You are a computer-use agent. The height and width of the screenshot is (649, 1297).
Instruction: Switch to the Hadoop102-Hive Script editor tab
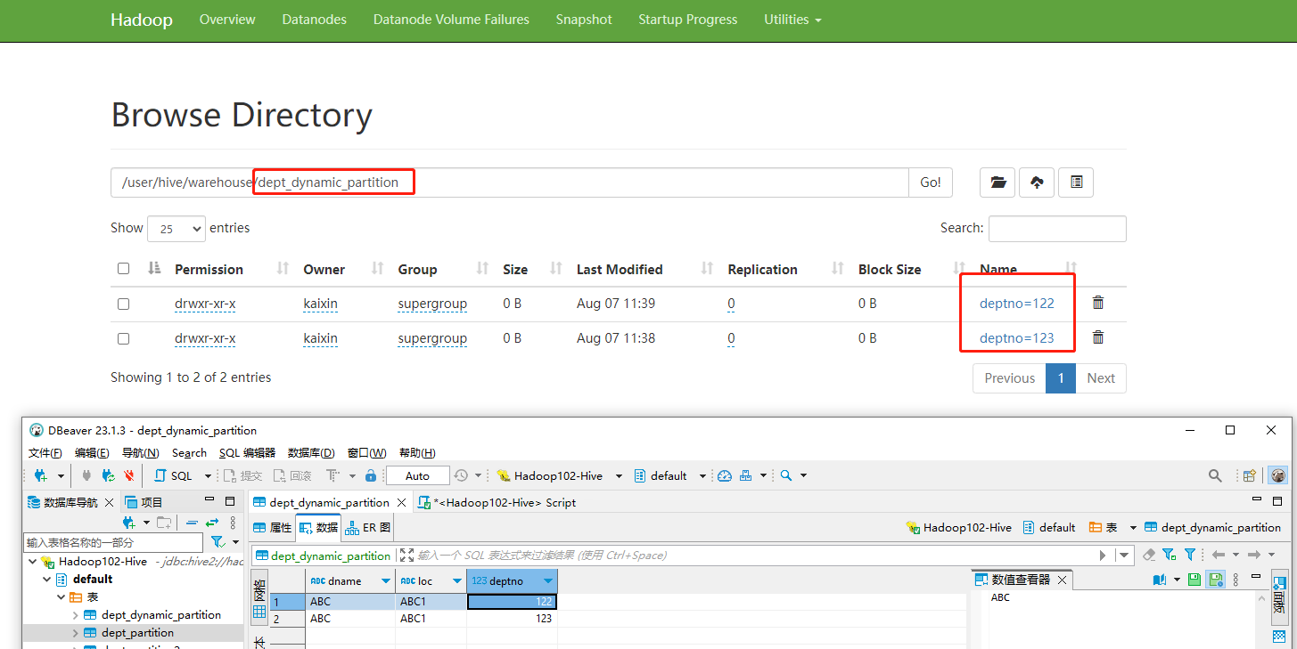pos(497,502)
